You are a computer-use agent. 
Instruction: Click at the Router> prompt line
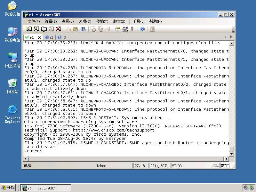pyautogui.click(x=33, y=151)
